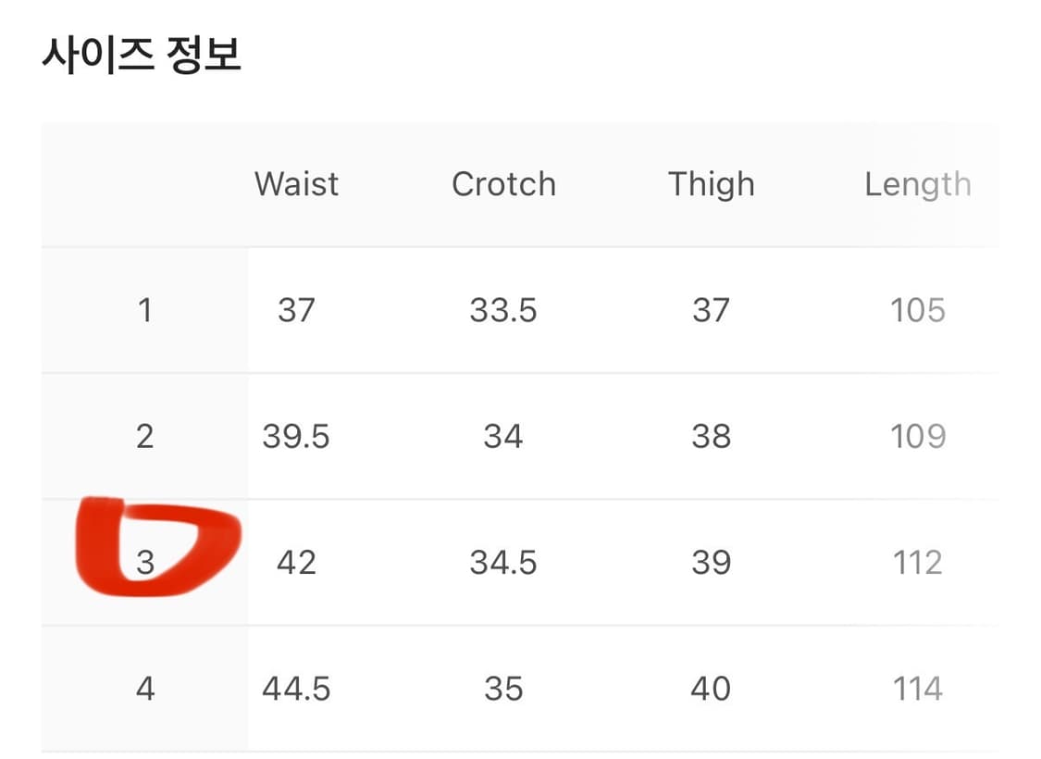Select size 2 row label

coord(144,436)
